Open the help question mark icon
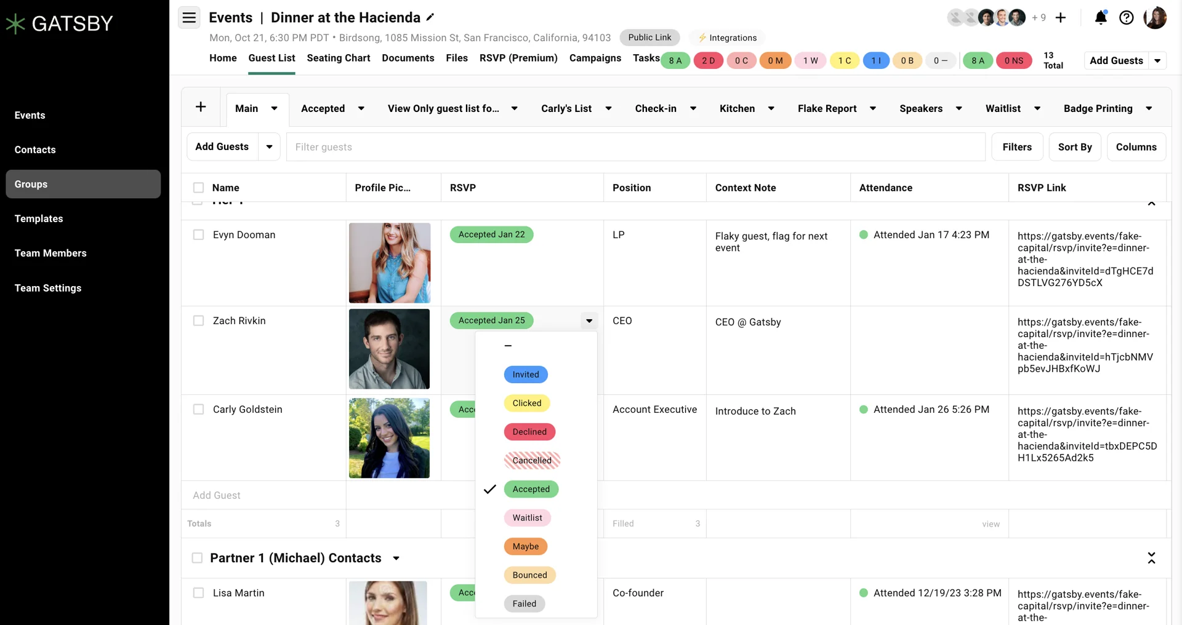 (x=1126, y=18)
